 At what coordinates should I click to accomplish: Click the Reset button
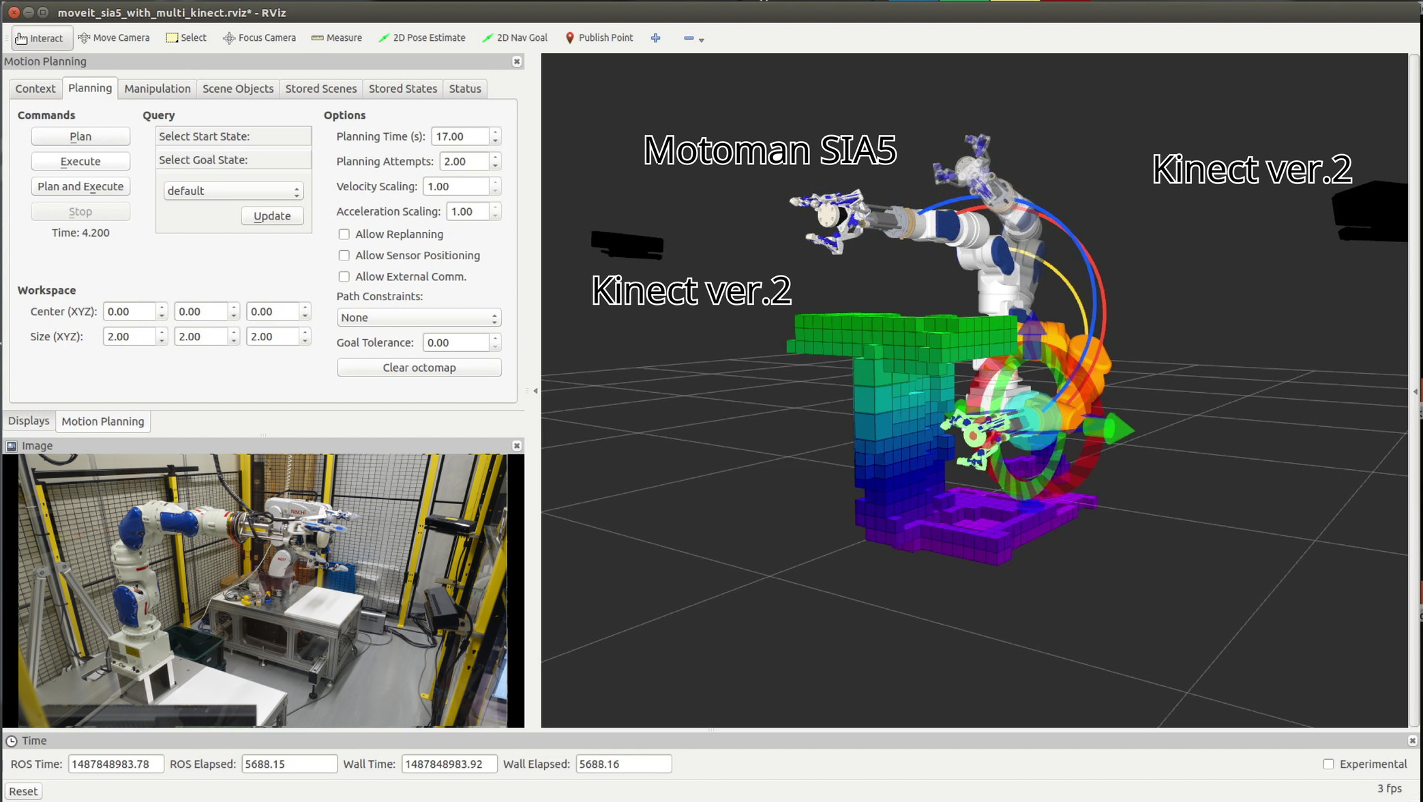coord(23,791)
